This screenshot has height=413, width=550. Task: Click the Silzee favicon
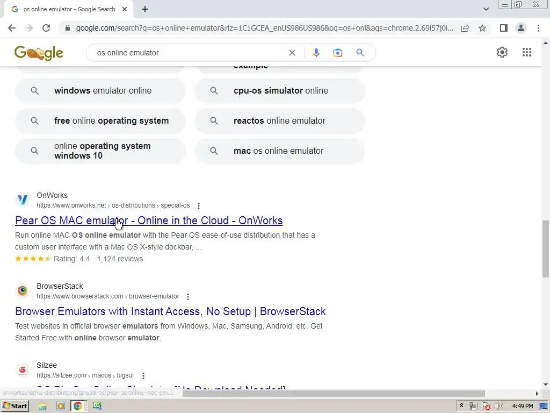23,370
